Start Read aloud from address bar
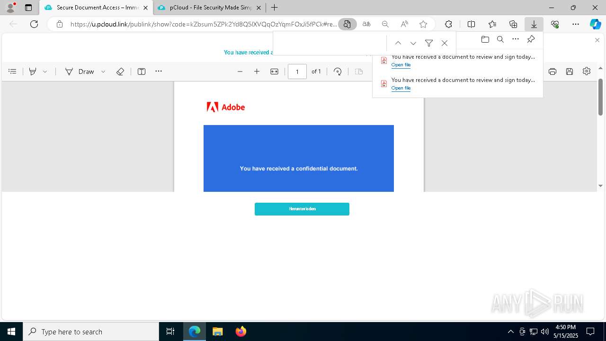The image size is (606, 341). coord(404,24)
